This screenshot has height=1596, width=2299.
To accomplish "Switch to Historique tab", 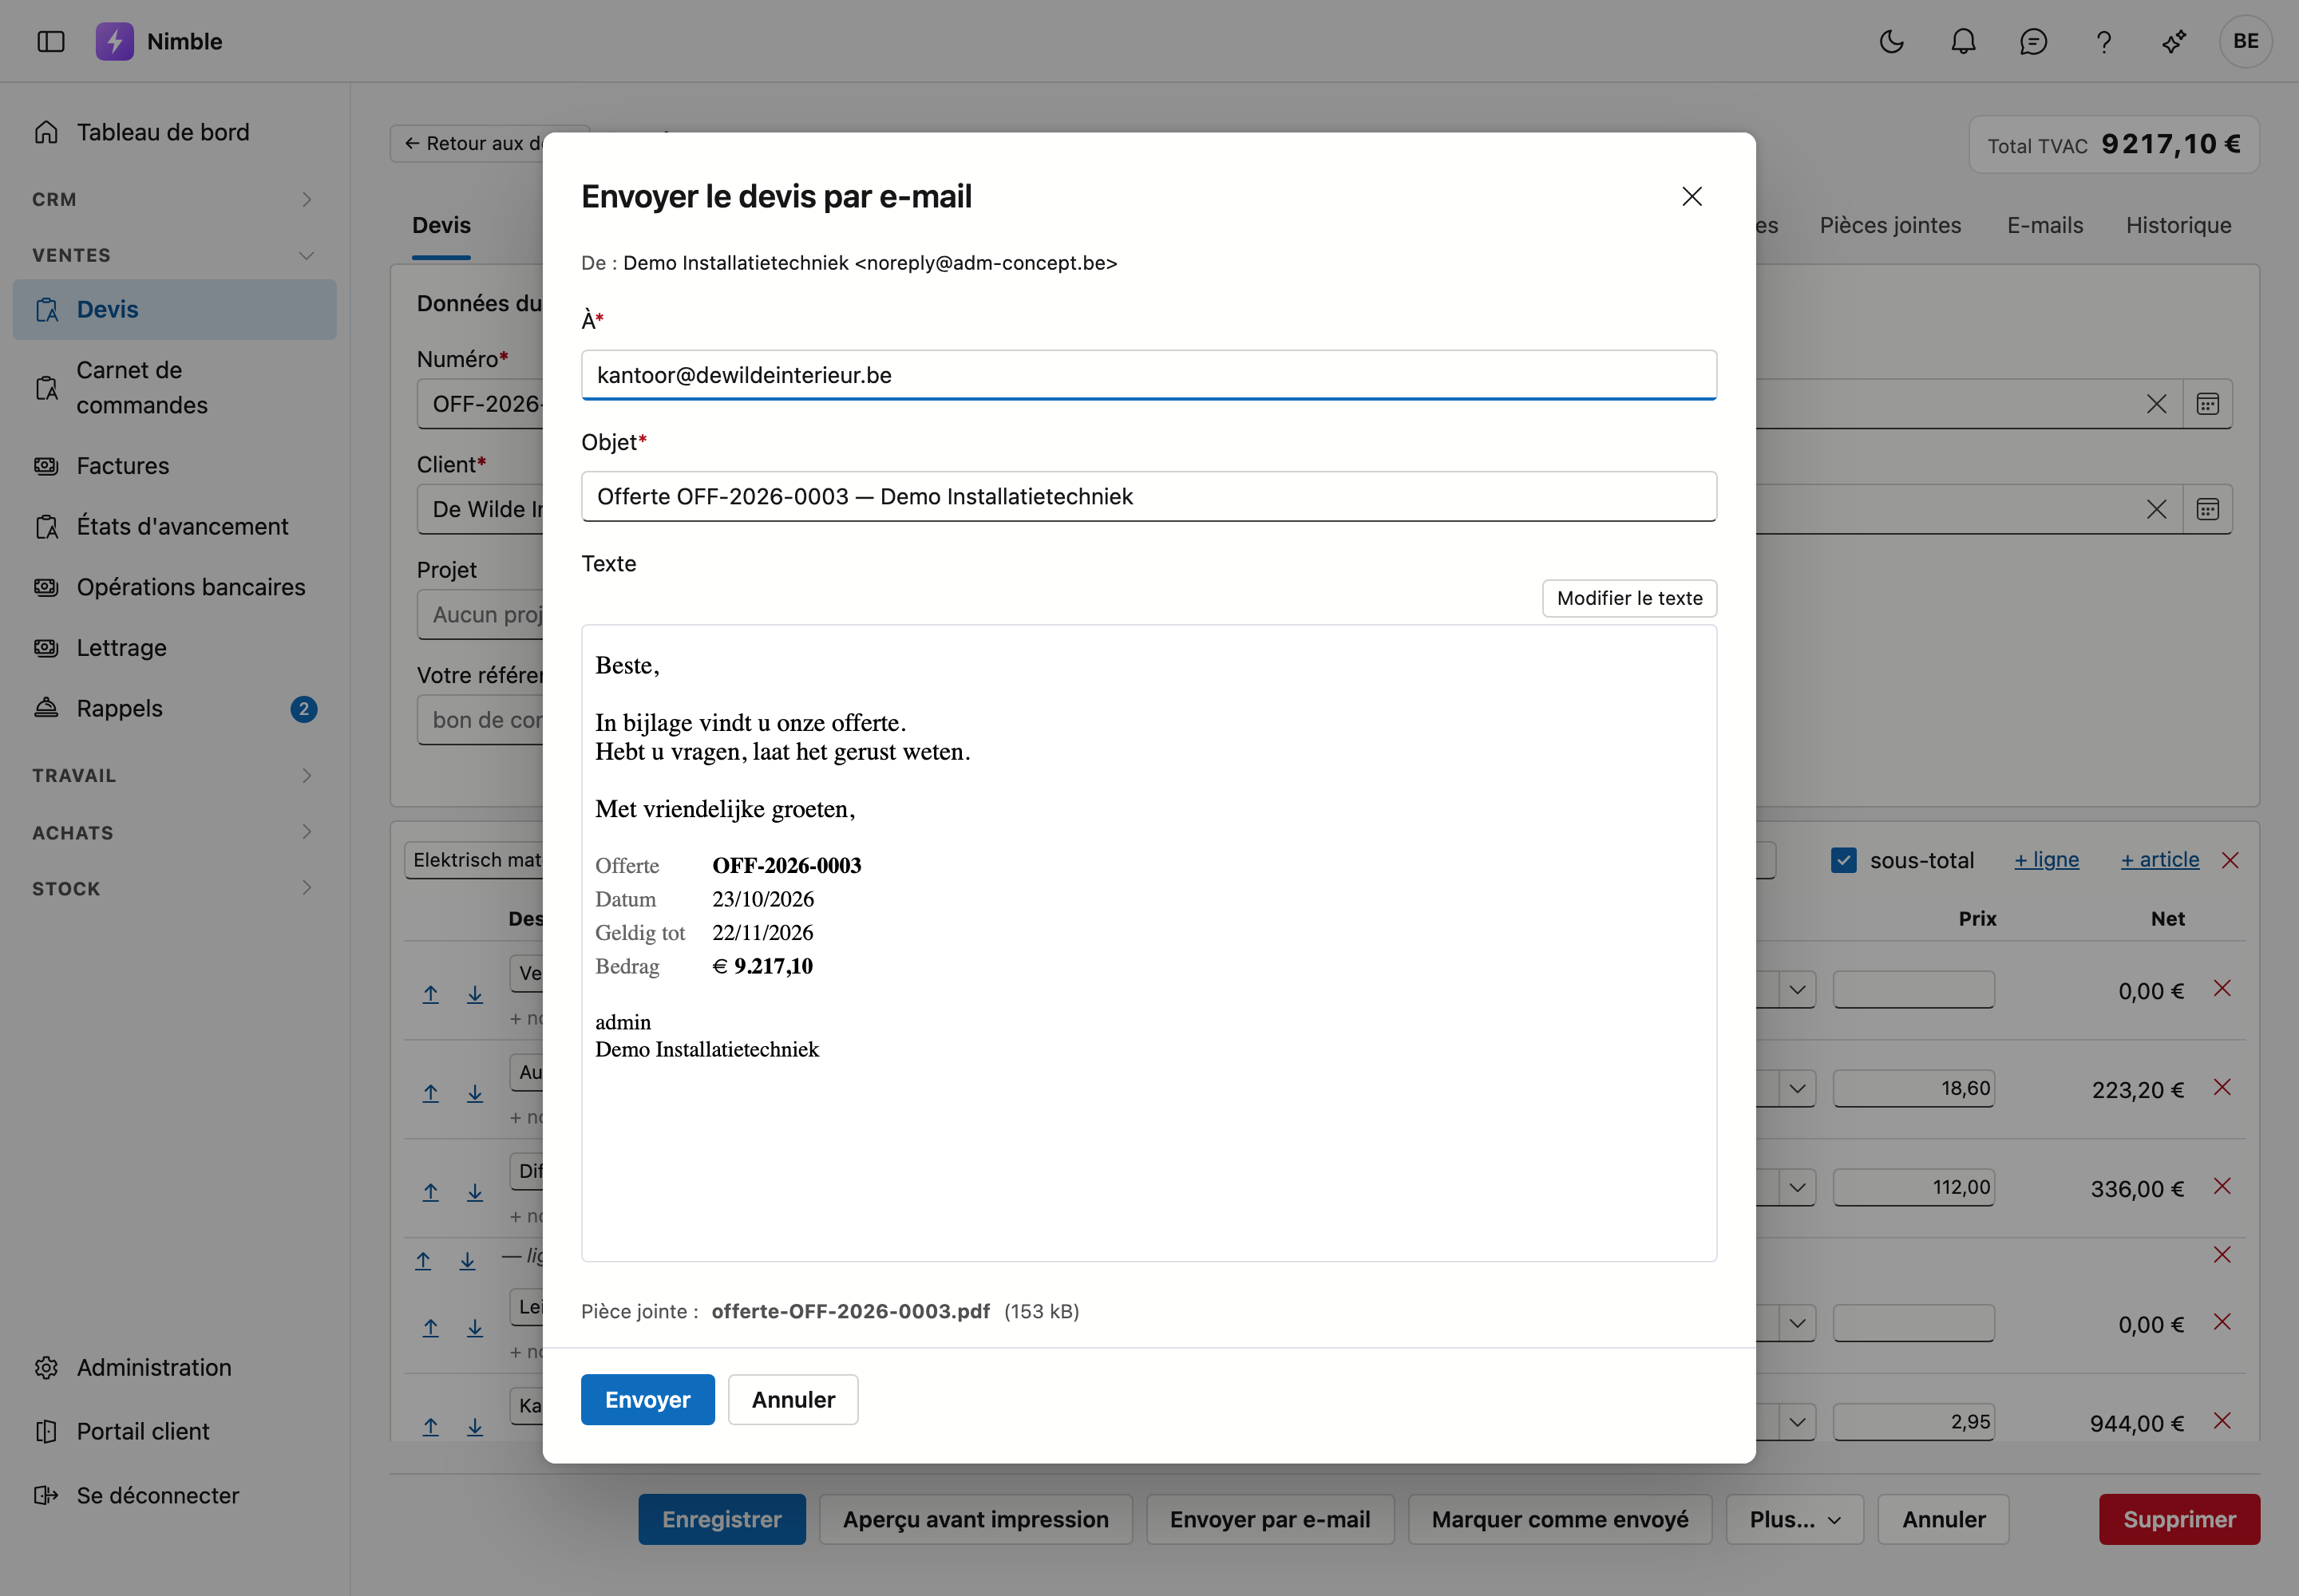I will [2179, 225].
